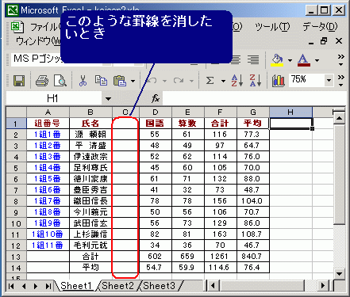Click horizontal scrollbar left arrow
The width and height of the screenshot is (350, 297).
point(213,286)
